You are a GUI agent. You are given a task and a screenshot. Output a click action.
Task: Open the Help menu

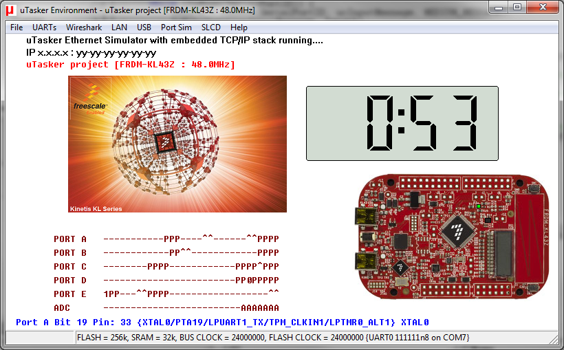pyautogui.click(x=239, y=28)
